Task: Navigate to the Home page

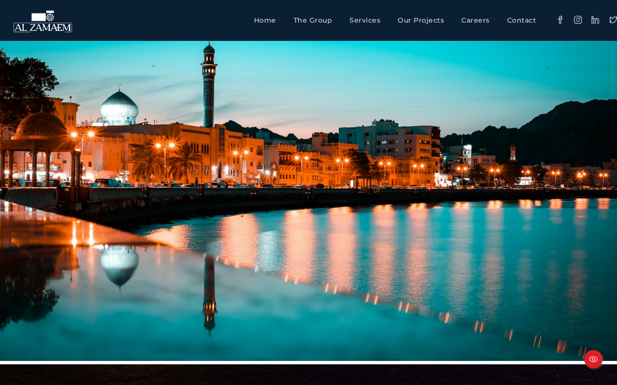Action: coord(265,20)
